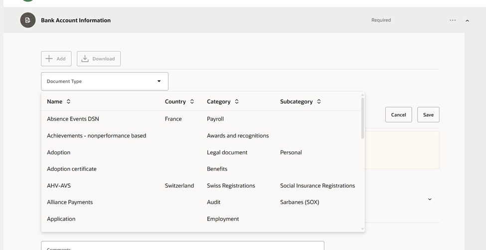Click the Add button with plus icon
The height and width of the screenshot is (250, 486).
(x=56, y=59)
